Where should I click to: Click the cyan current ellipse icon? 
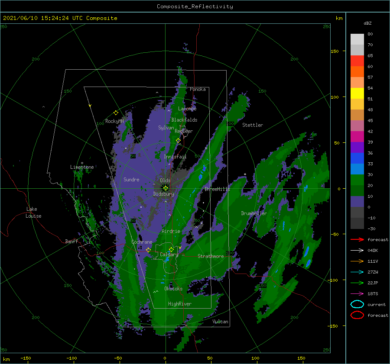(357, 304)
